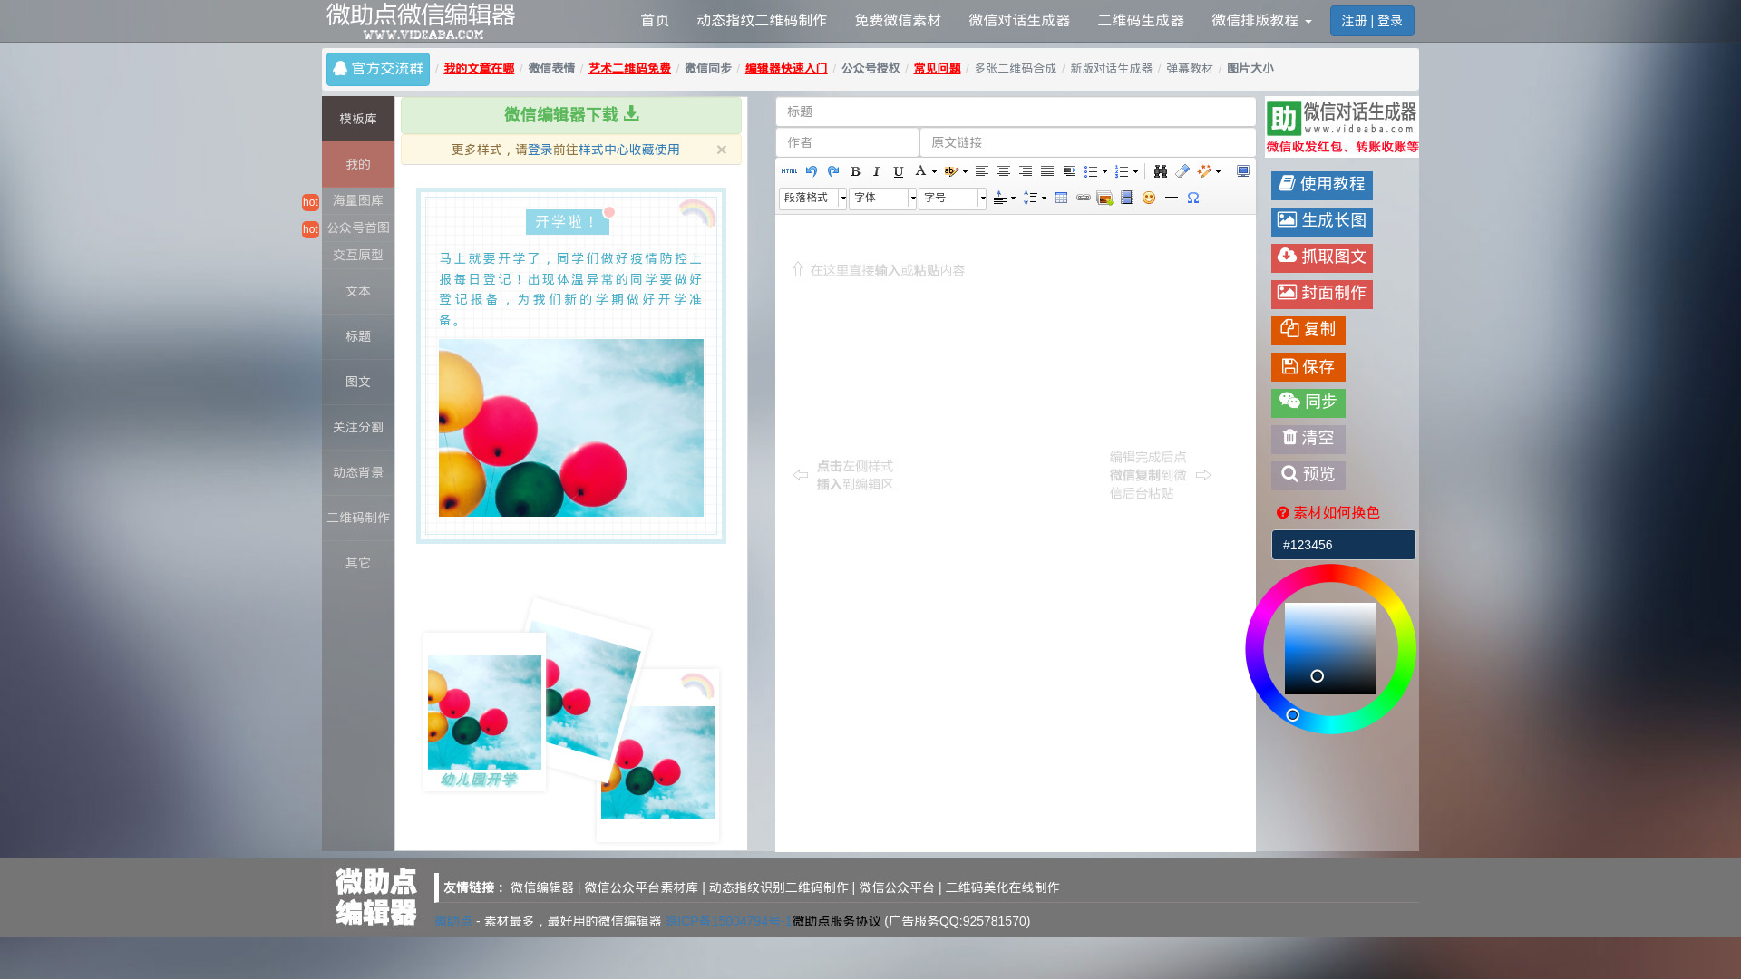Expand bullet list style dropdown arrow
Image resolution: width=1741 pixels, height=979 pixels.
point(1104,171)
